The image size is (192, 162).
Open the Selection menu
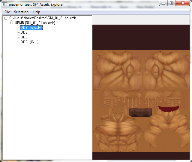21,12
